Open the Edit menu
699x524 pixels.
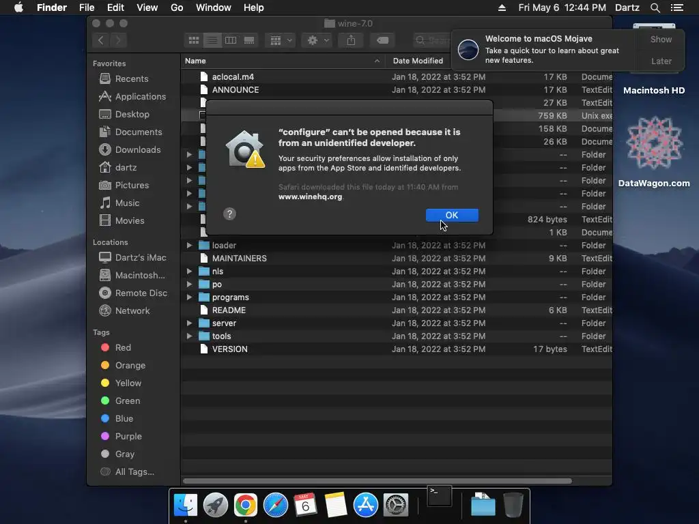coord(115,8)
